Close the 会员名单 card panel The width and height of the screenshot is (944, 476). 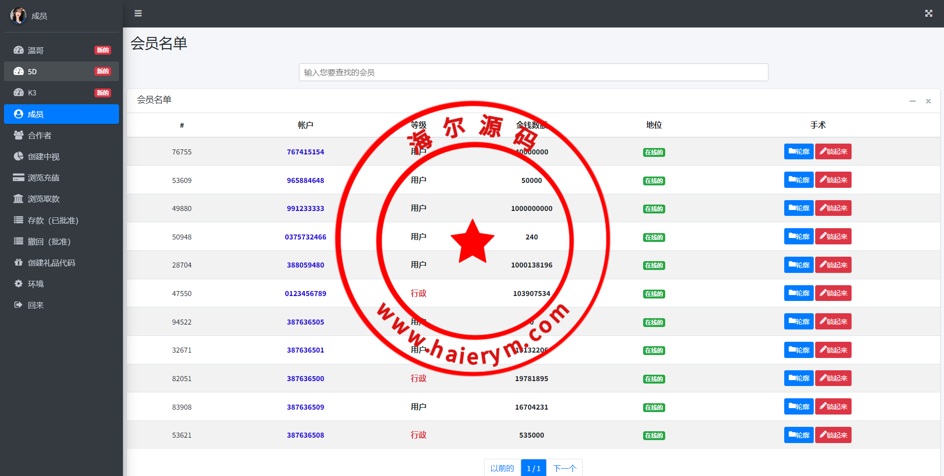click(x=928, y=101)
